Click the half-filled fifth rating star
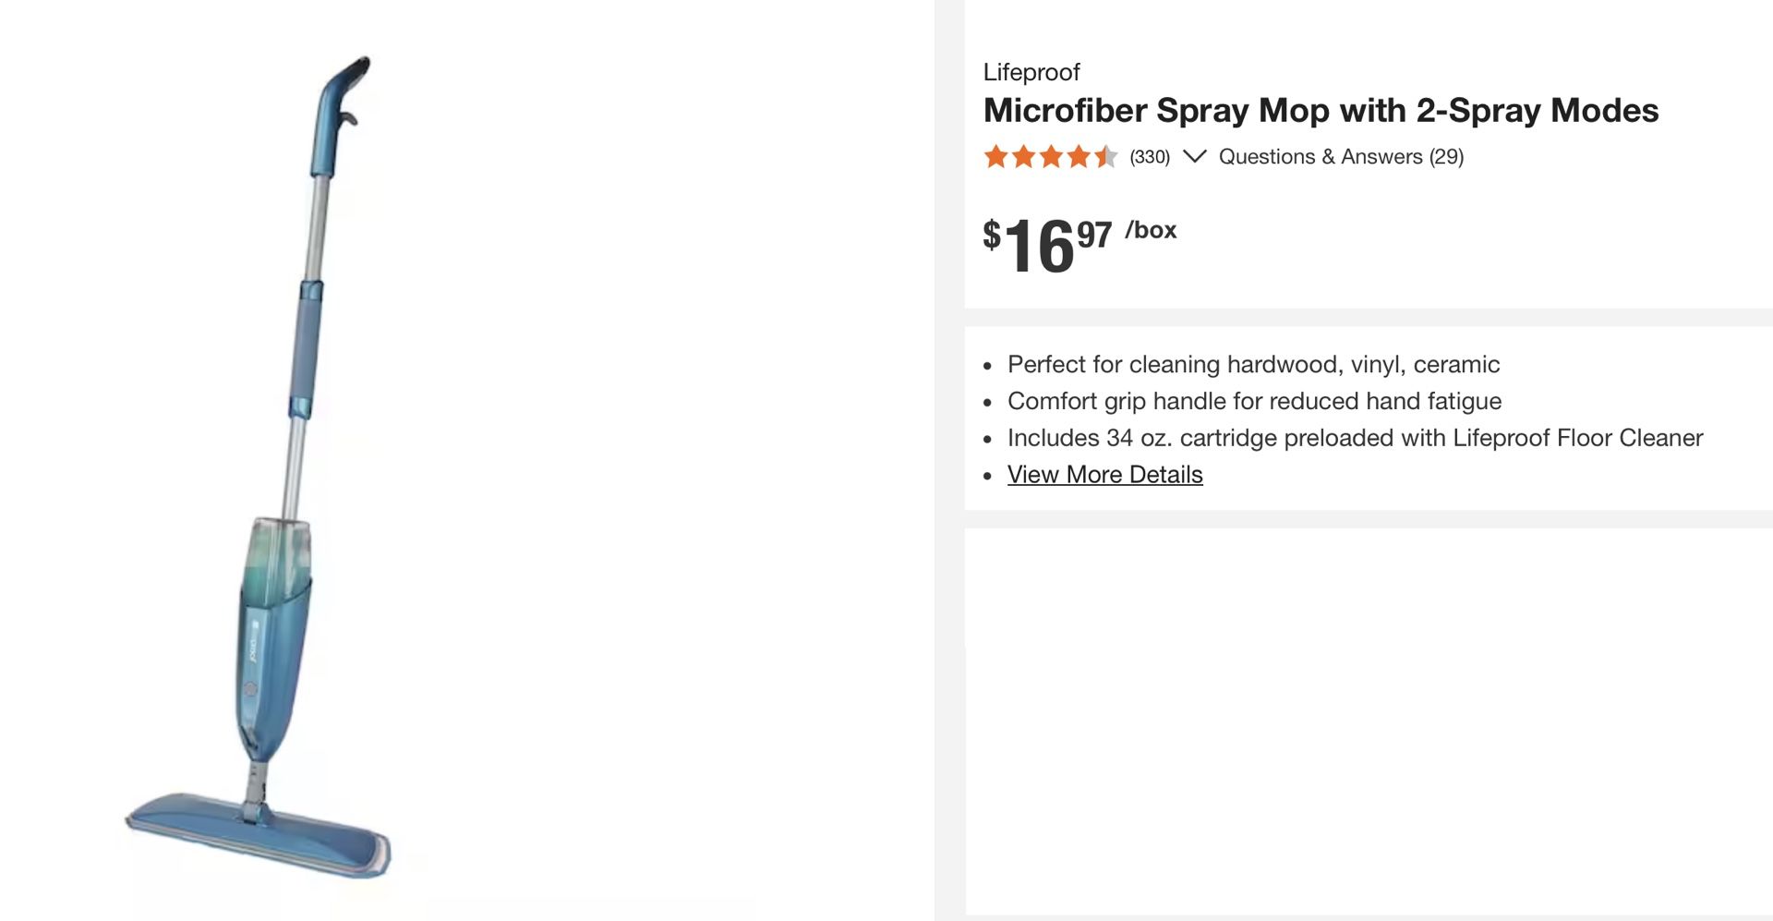 coord(1105,157)
